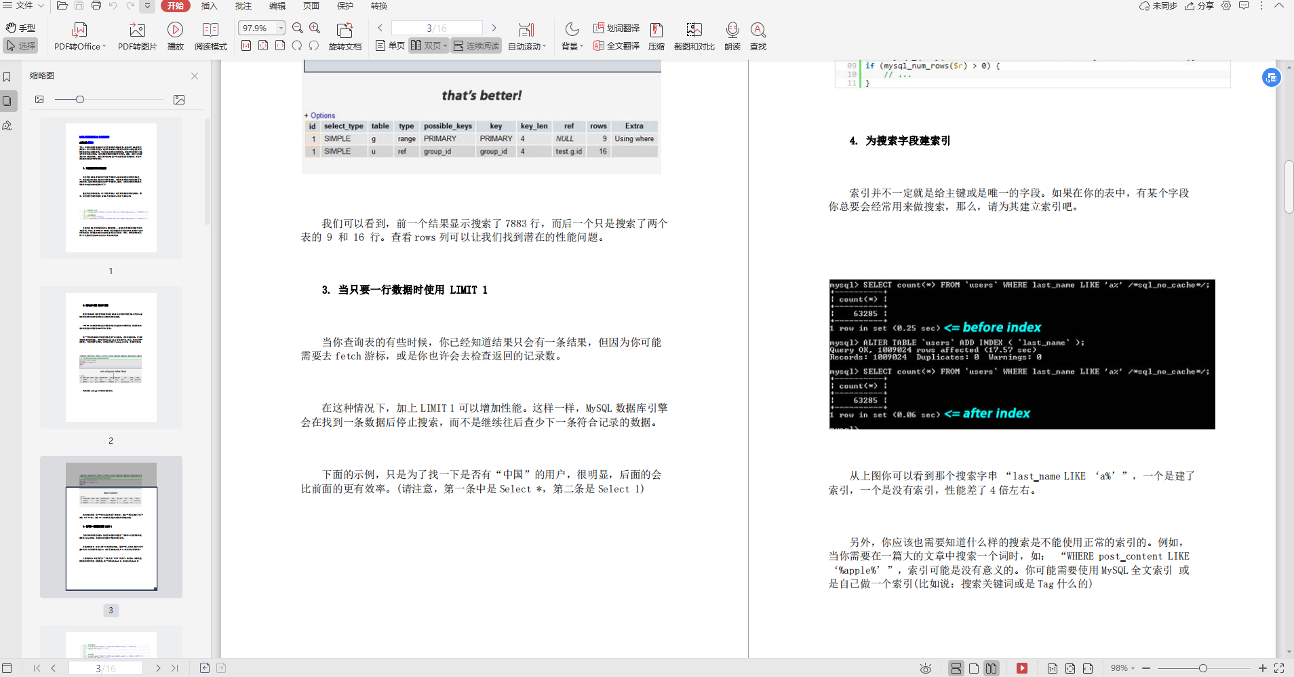Switch to 双页 two-page view
This screenshot has height=677, width=1294.
(x=427, y=45)
